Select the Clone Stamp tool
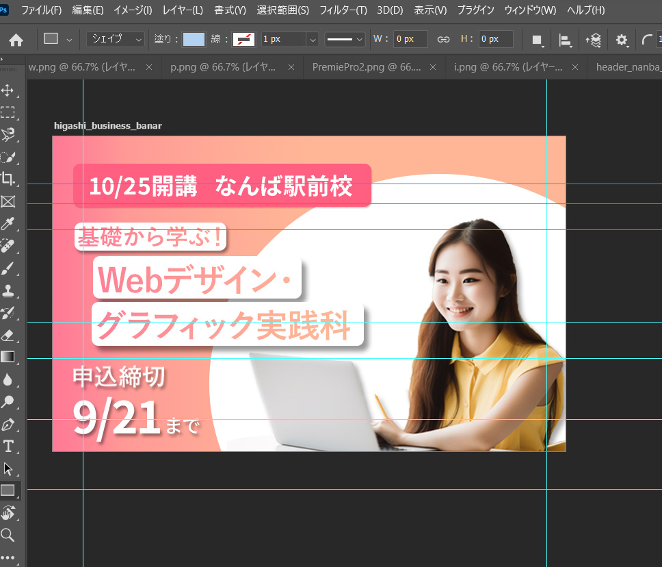The width and height of the screenshot is (662, 567). [x=7, y=290]
